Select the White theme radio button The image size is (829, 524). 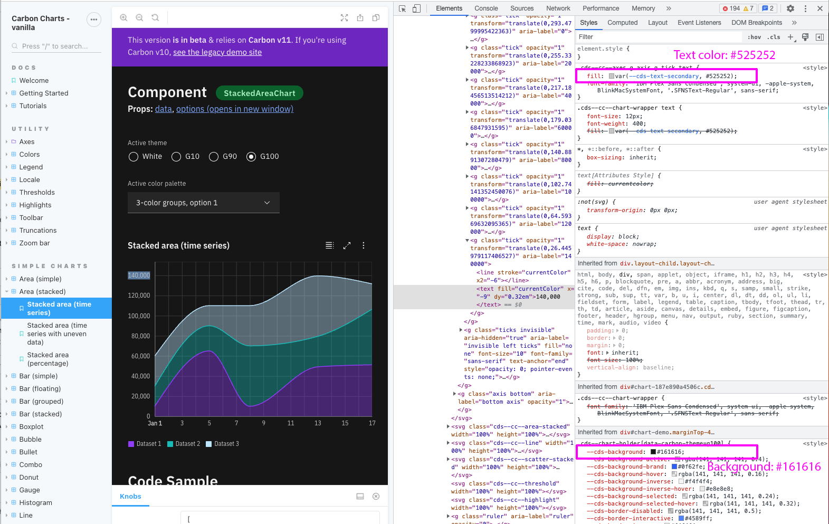point(134,157)
